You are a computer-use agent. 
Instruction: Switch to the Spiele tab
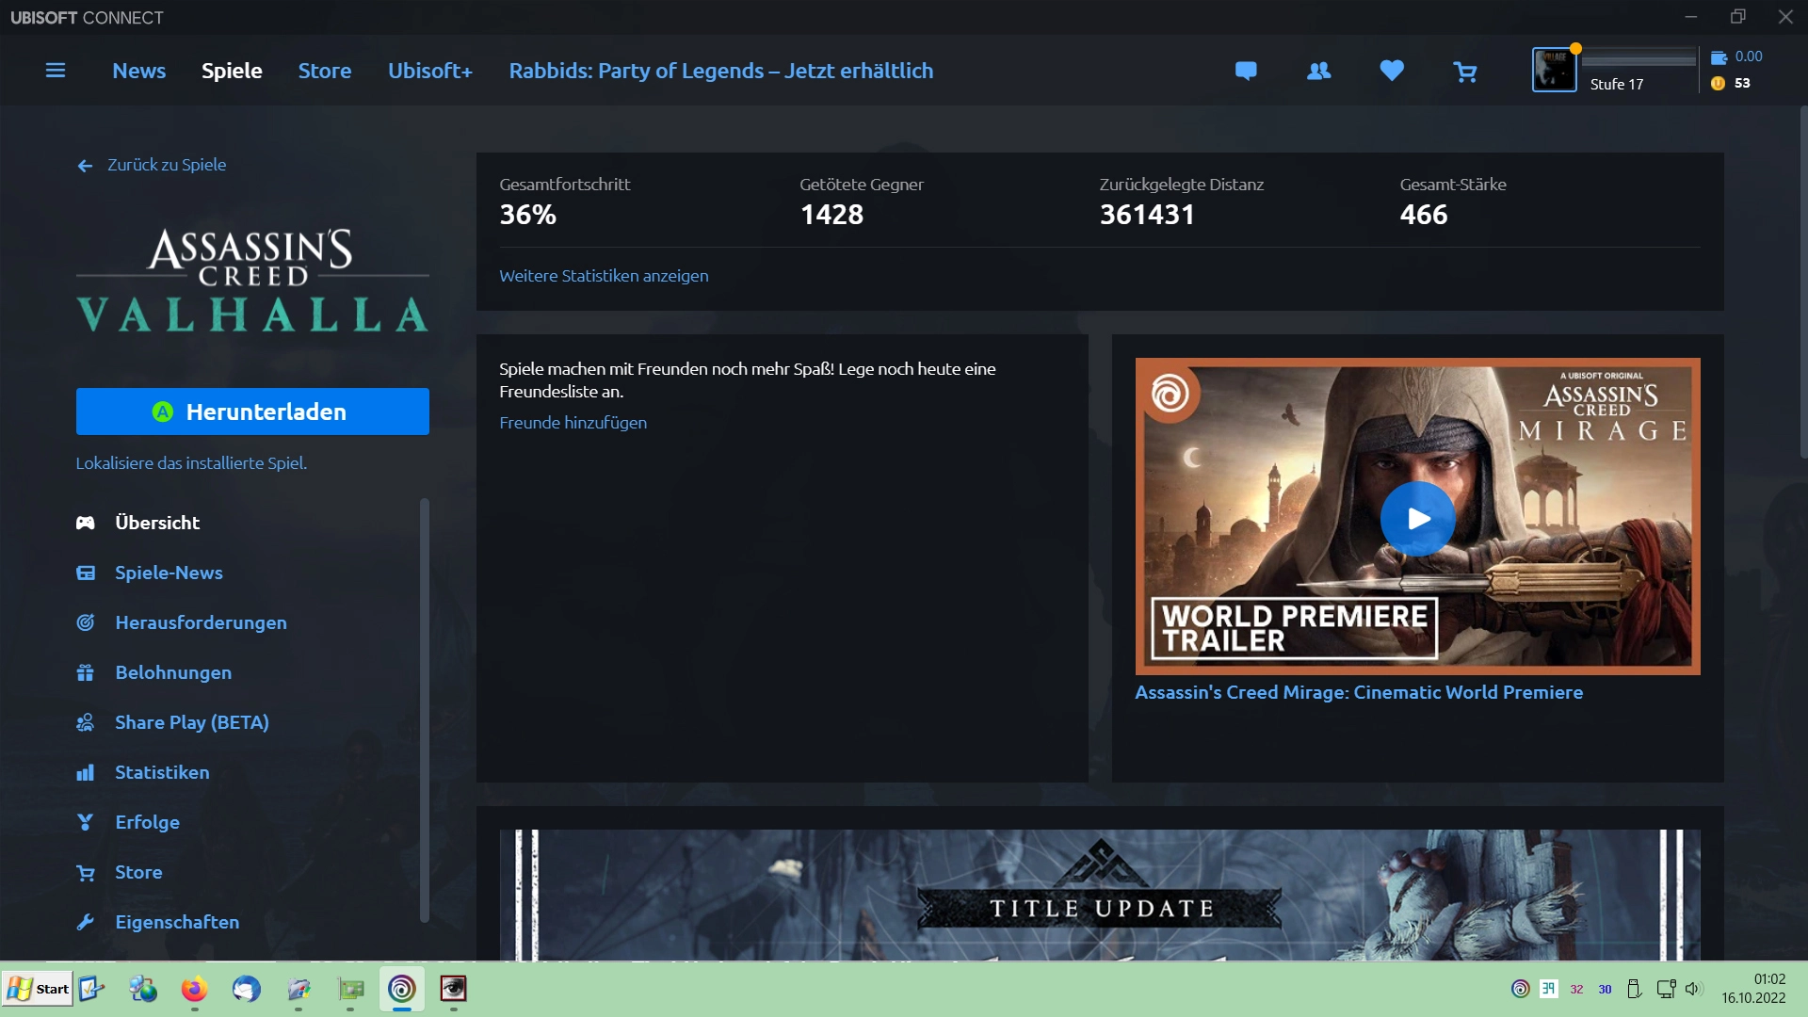232,71
